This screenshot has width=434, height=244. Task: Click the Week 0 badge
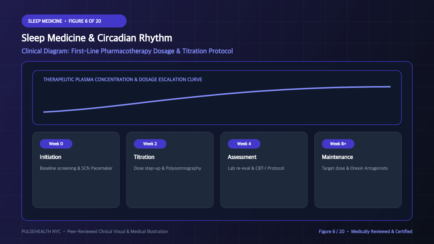[x=56, y=144]
